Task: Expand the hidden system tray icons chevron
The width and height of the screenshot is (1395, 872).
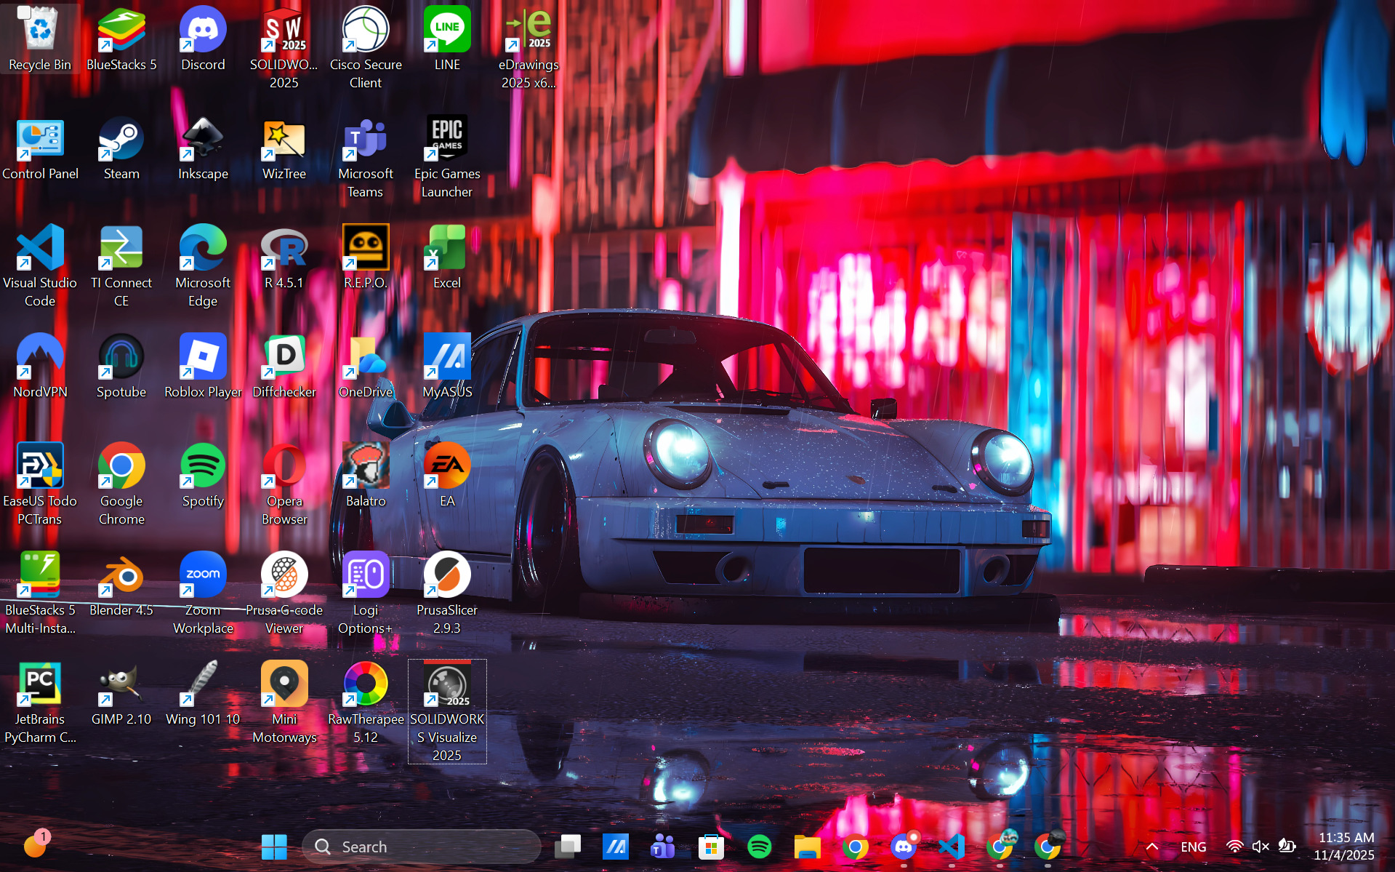Action: point(1152,847)
